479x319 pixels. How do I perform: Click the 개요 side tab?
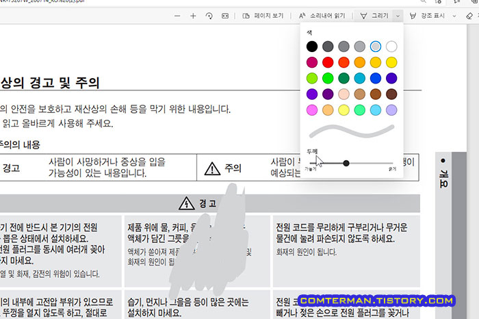443,173
